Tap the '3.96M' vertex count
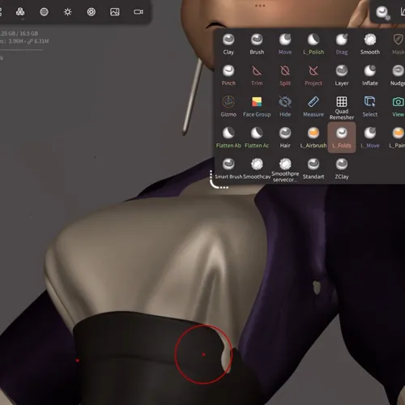The image size is (405, 405). coord(15,41)
